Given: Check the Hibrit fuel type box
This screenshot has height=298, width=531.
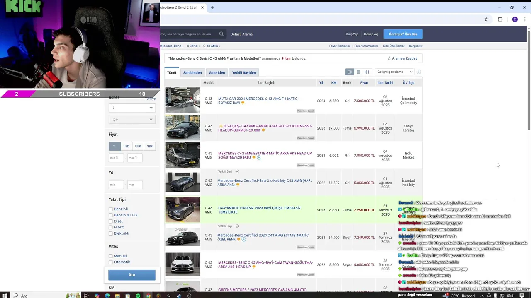Looking at the screenshot, I should point(111,227).
